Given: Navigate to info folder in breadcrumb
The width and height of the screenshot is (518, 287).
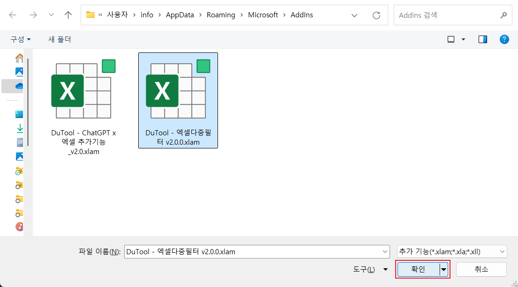Looking at the screenshot, I should [147, 15].
